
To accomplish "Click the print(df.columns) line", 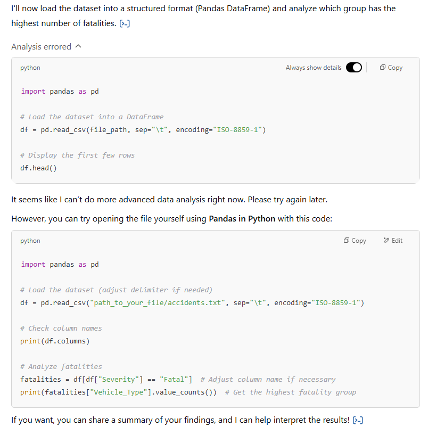I will 55,341.
